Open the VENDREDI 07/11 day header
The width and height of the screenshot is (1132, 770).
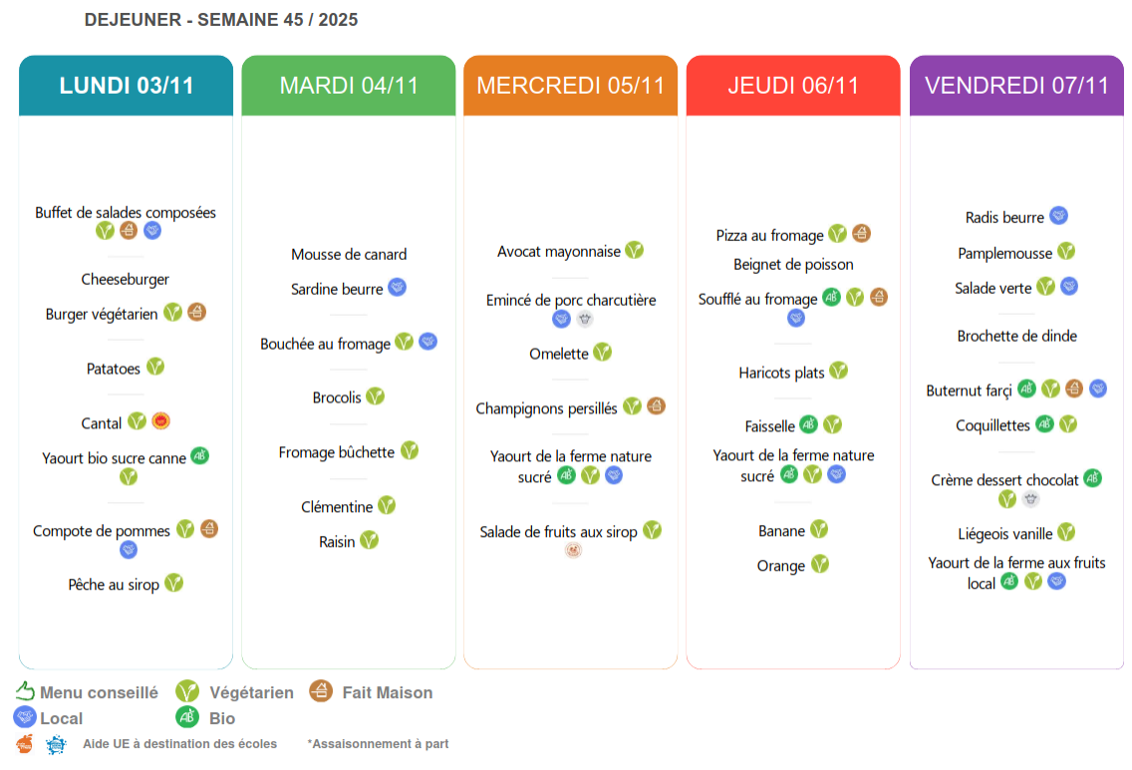point(1016,86)
